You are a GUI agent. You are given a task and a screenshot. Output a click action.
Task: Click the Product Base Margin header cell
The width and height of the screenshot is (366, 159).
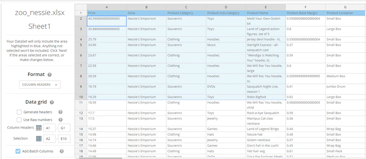305,13
